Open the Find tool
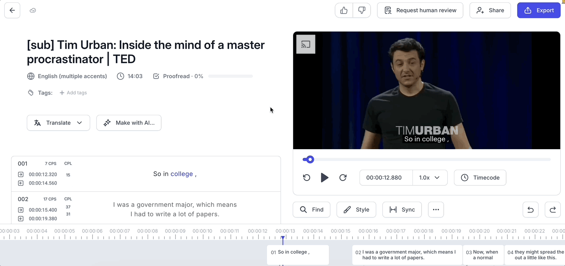Image resolution: width=565 pixels, height=266 pixels. pyautogui.click(x=311, y=210)
